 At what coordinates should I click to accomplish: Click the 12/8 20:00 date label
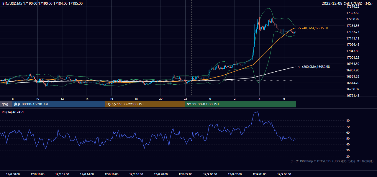tap(160, 174)
